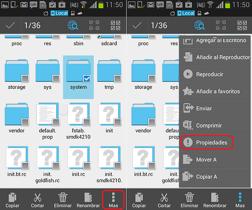Tap the select-all checkboxes icon in left screenshot
Viewport: 252px width, 210px height.
click(116, 25)
